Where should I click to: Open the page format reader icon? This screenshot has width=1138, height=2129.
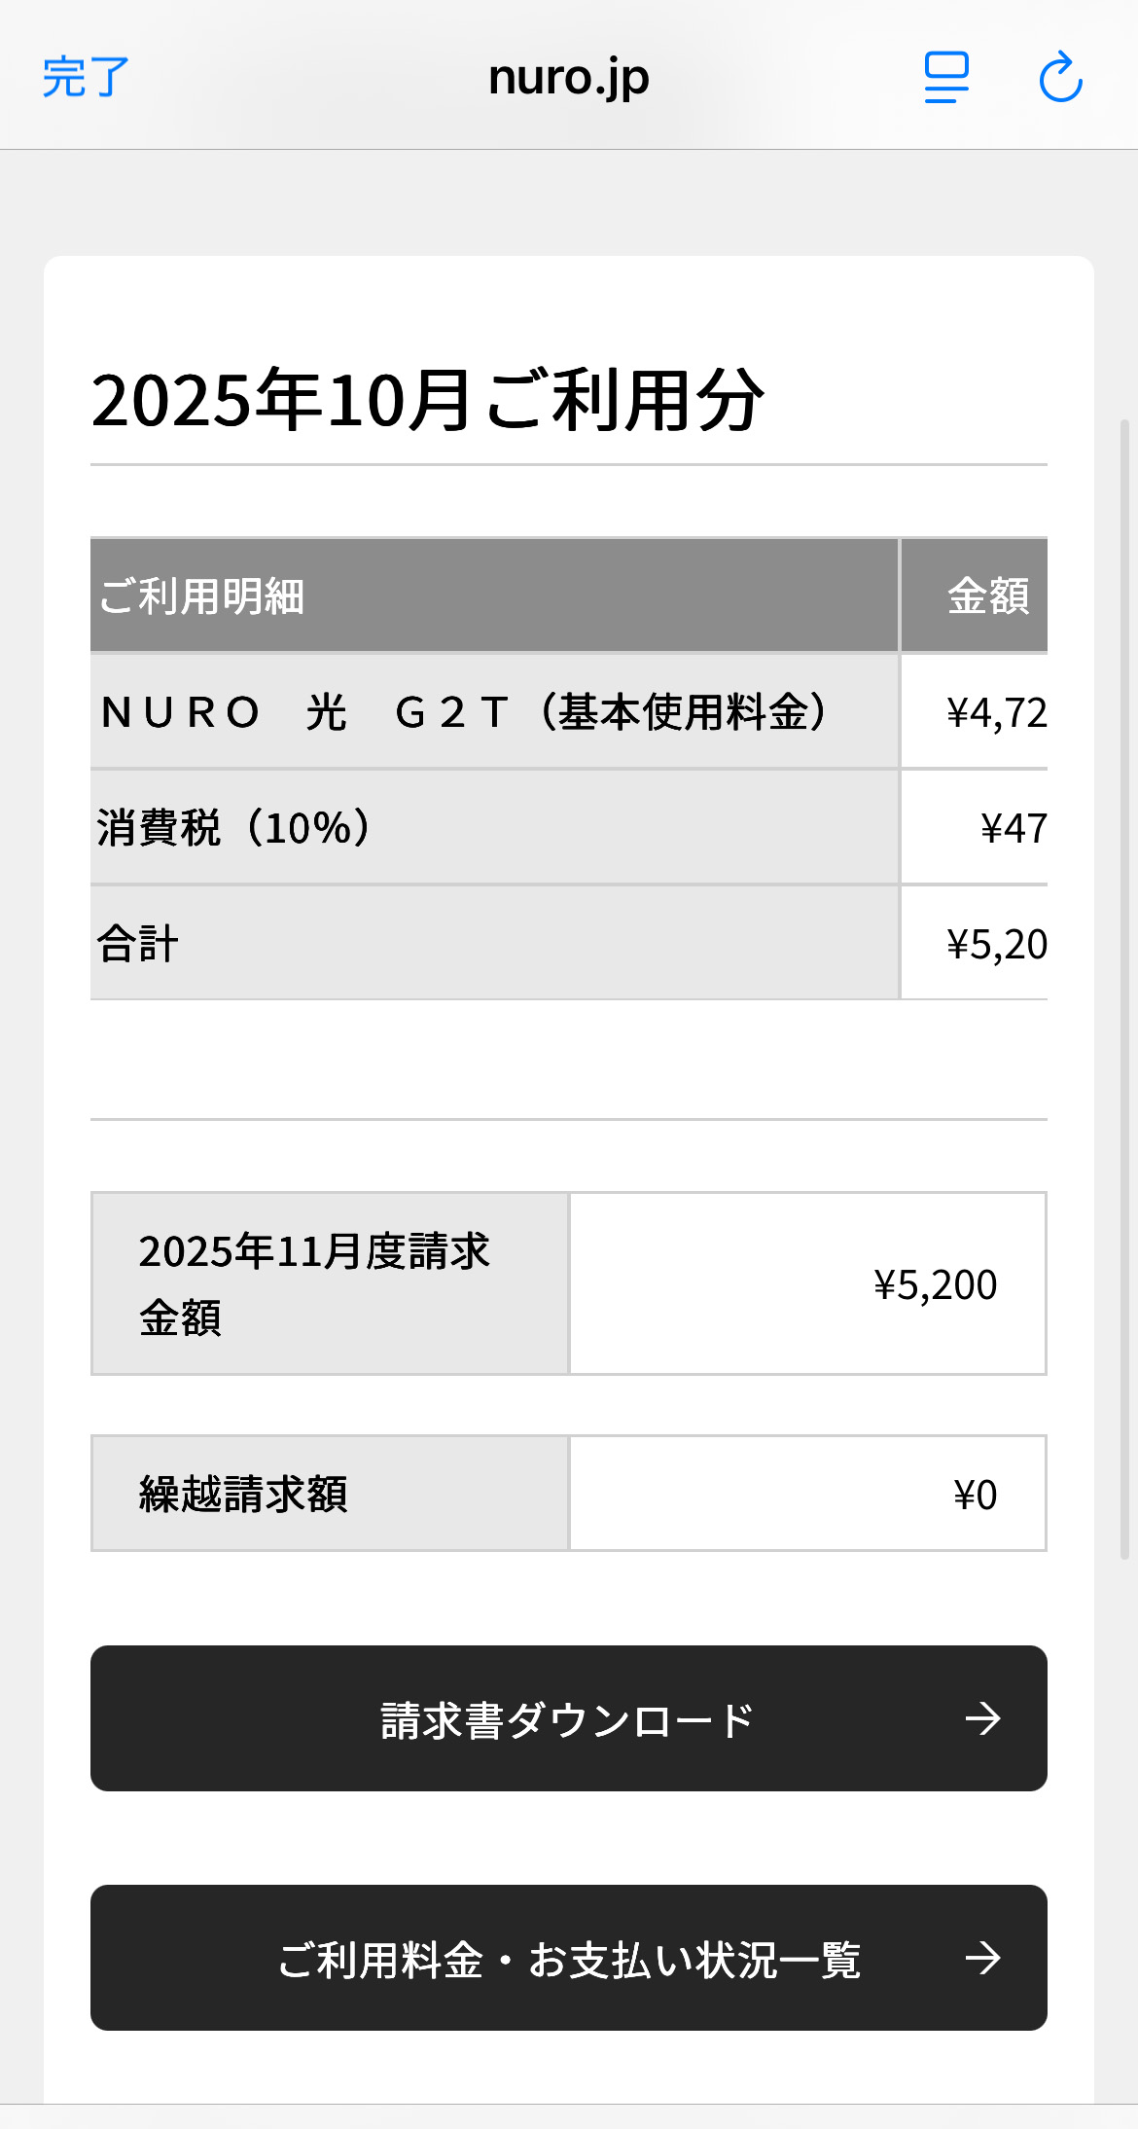pyautogui.click(x=946, y=77)
